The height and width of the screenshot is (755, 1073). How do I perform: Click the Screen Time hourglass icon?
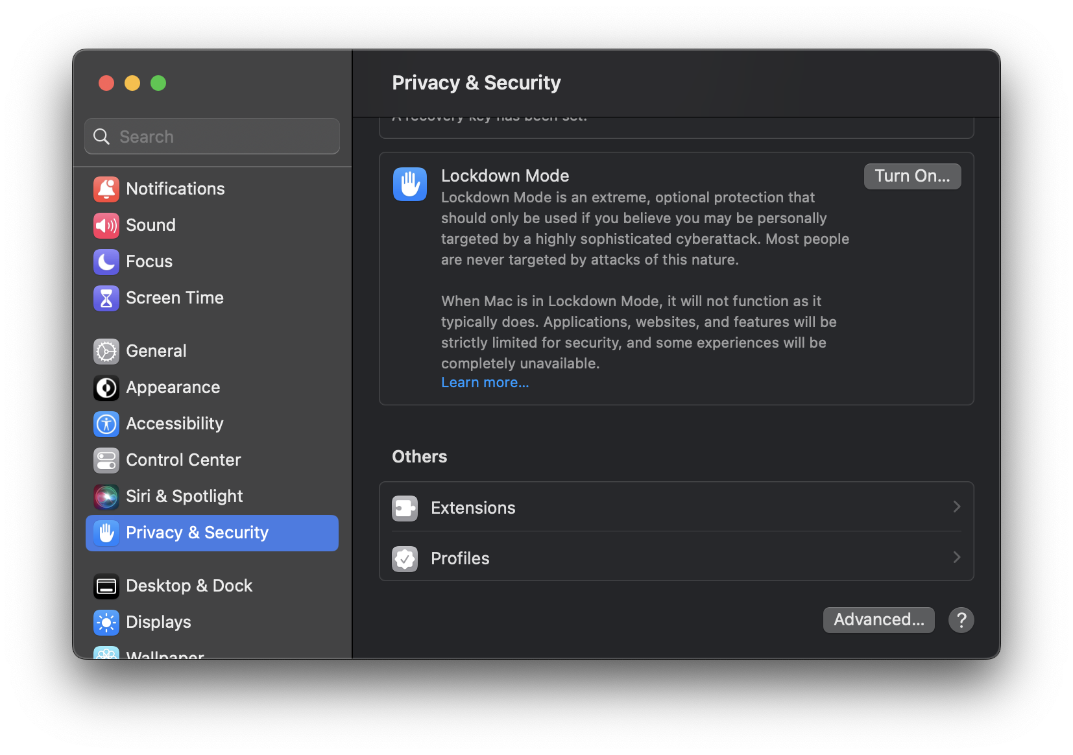pyautogui.click(x=106, y=298)
